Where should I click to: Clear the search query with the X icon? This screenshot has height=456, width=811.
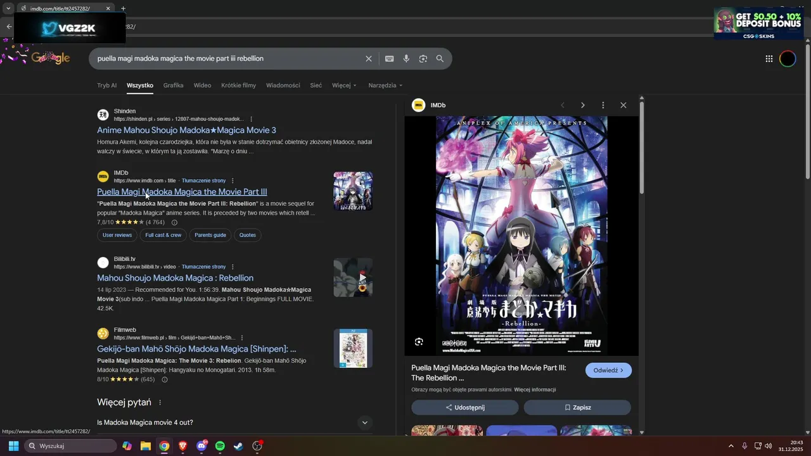coord(369,59)
